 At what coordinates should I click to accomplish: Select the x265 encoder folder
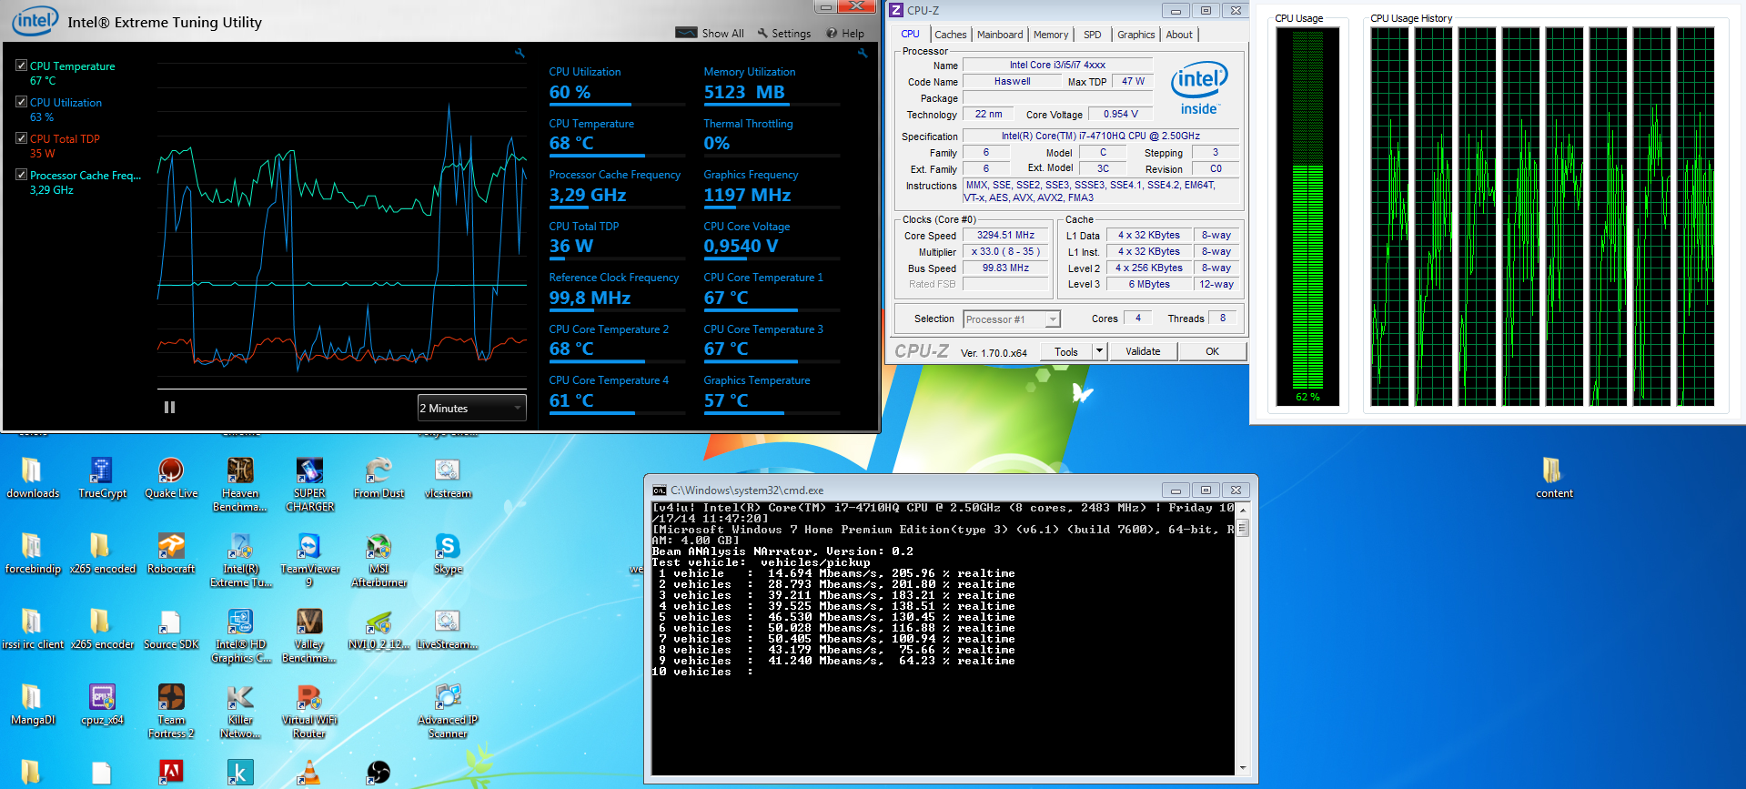(102, 630)
